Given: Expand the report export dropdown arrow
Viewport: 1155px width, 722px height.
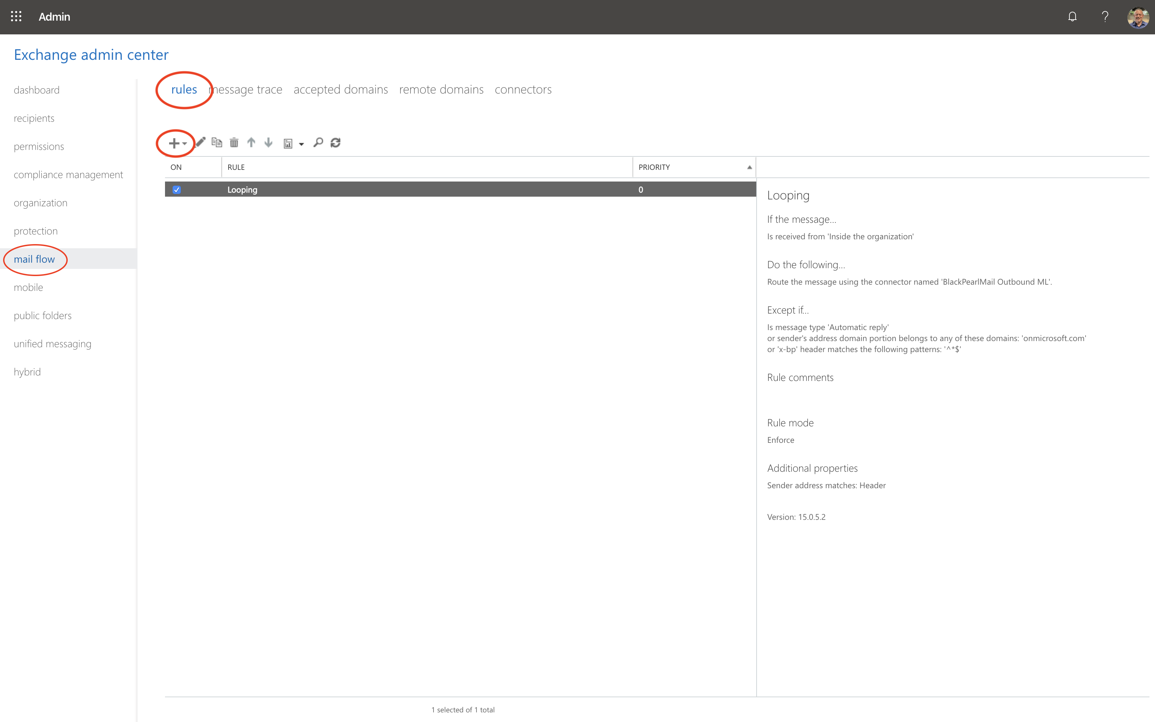Looking at the screenshot, I should coord(301,144).
